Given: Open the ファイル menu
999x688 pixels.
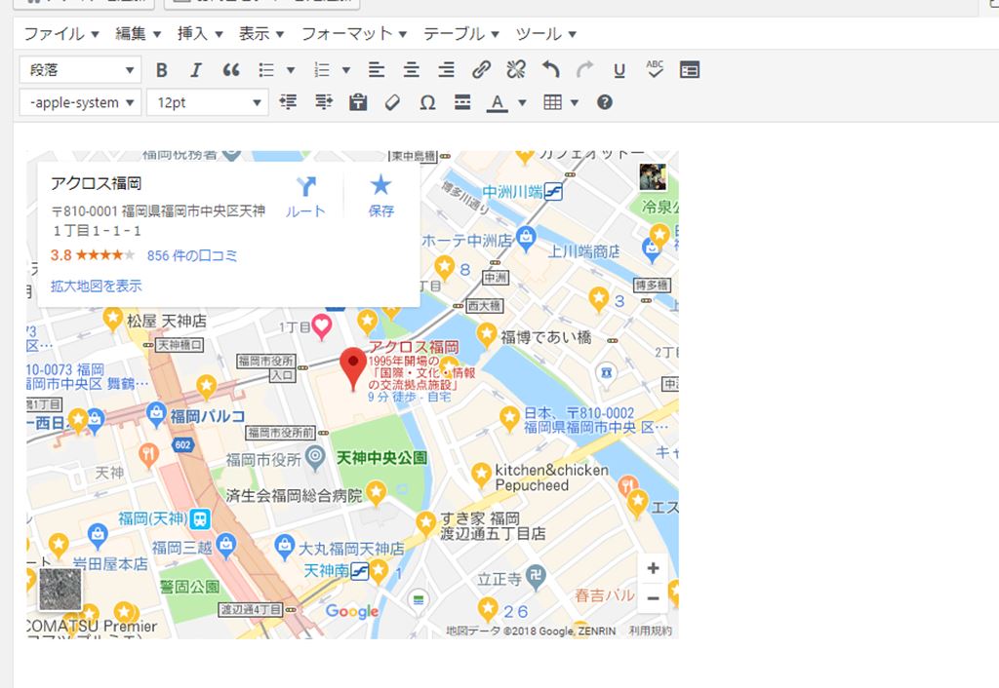Looking at the screenshot, I should point(60,34).
